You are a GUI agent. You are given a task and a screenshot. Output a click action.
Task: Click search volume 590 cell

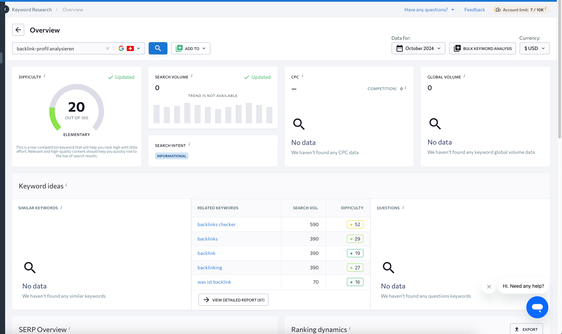[x=303, y=224]
